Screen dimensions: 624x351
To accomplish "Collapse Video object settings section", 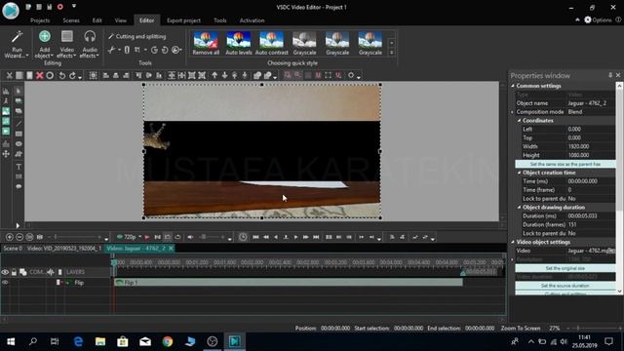I will point(513,242).
